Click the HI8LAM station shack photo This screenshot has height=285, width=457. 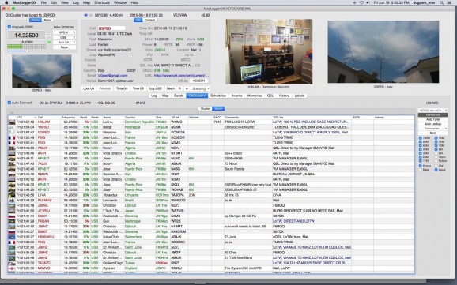(269, 51)
